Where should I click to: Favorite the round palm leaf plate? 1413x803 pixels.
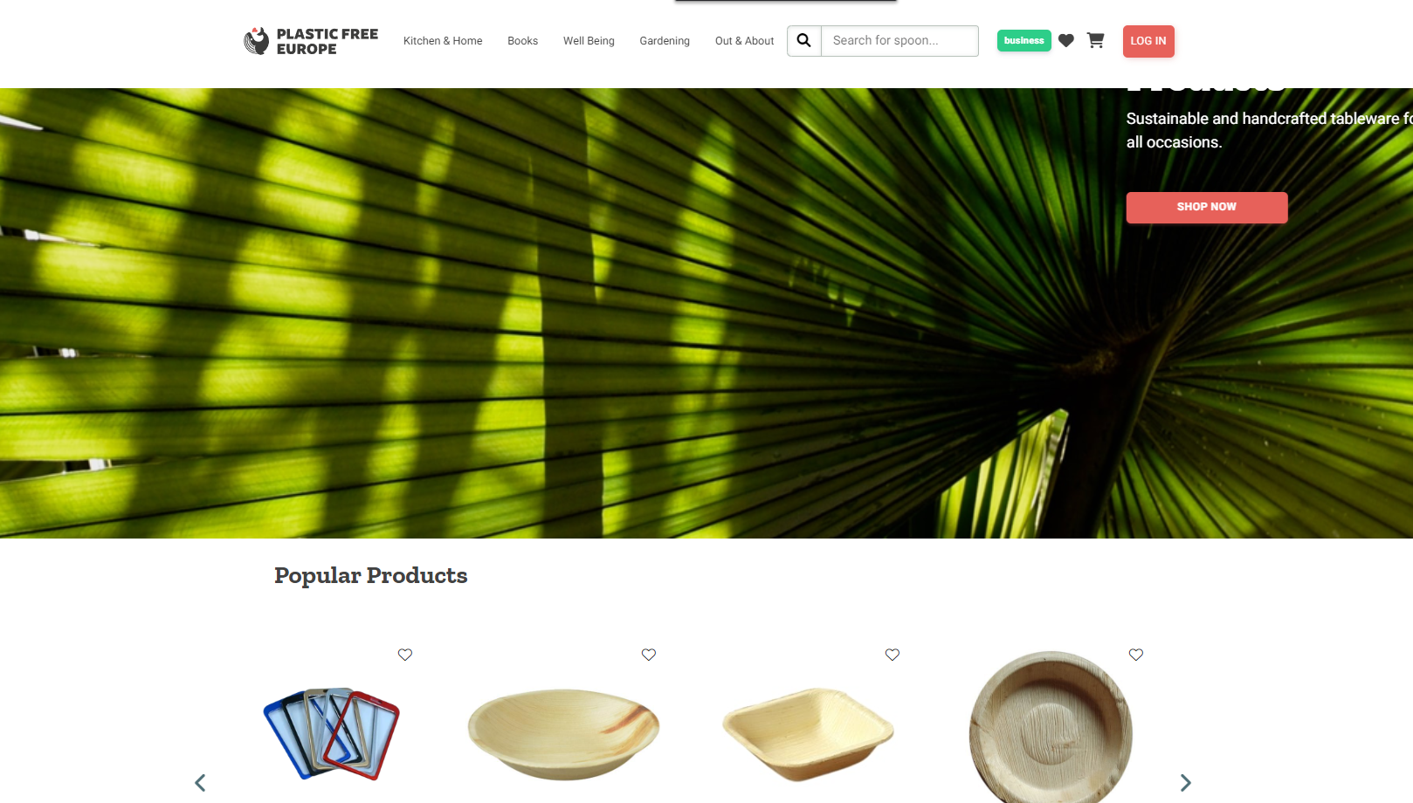point(1136,655)
